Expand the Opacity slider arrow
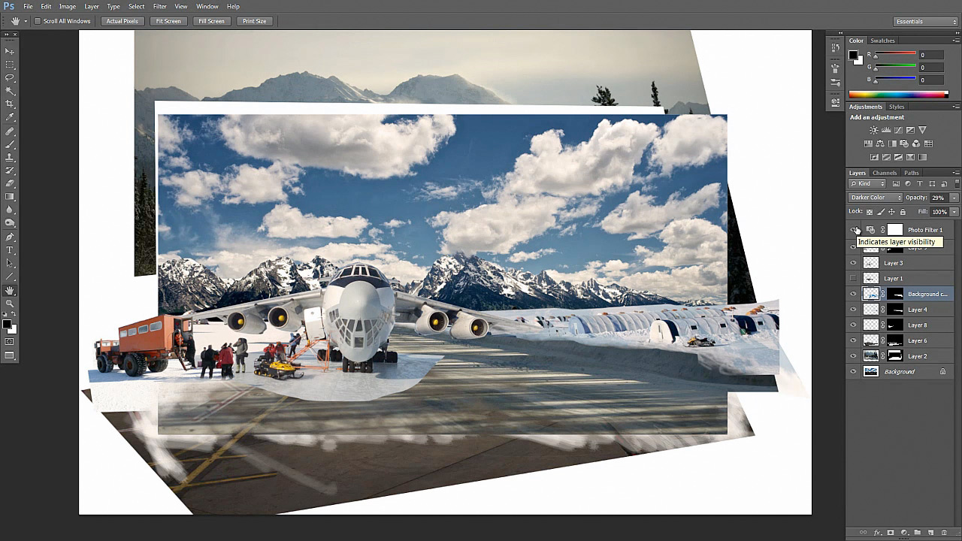The image size is (962, 541). (x=954, y=198)
